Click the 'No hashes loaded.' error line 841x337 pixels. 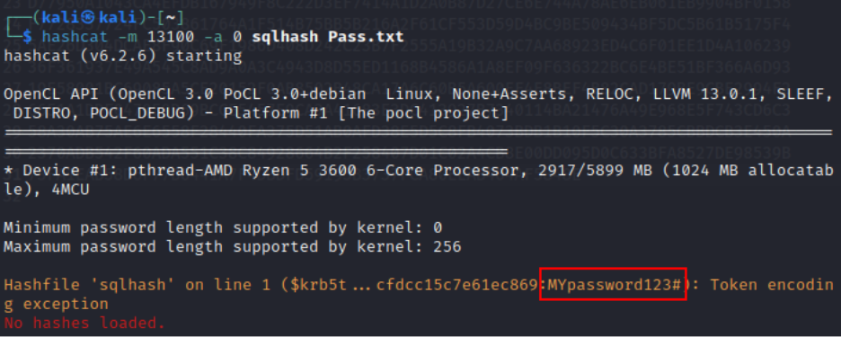tap(84, 323)
